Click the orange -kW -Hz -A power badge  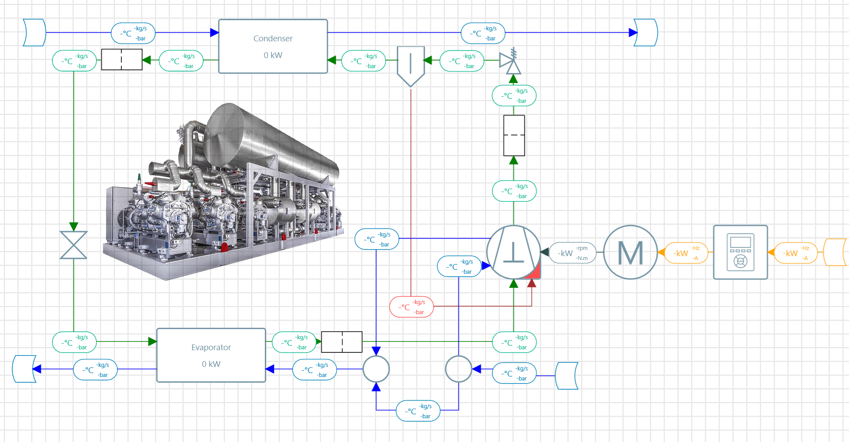point(687,253)
